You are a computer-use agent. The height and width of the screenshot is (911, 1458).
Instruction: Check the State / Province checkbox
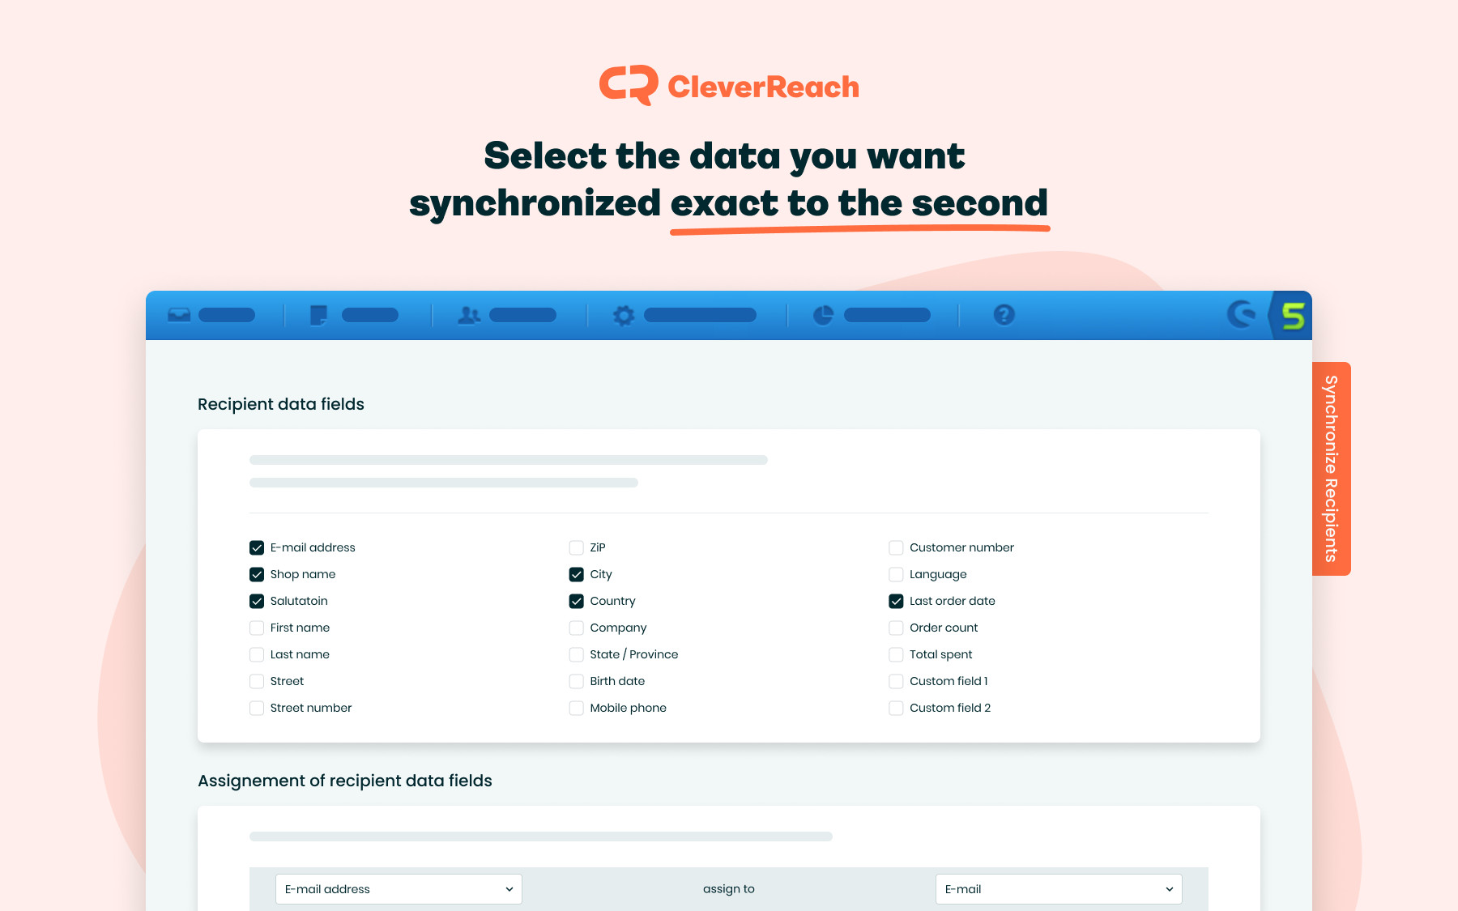point(577,654)
